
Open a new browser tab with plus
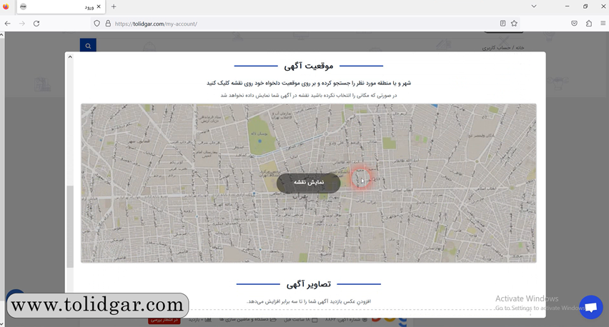click(114, 6)
